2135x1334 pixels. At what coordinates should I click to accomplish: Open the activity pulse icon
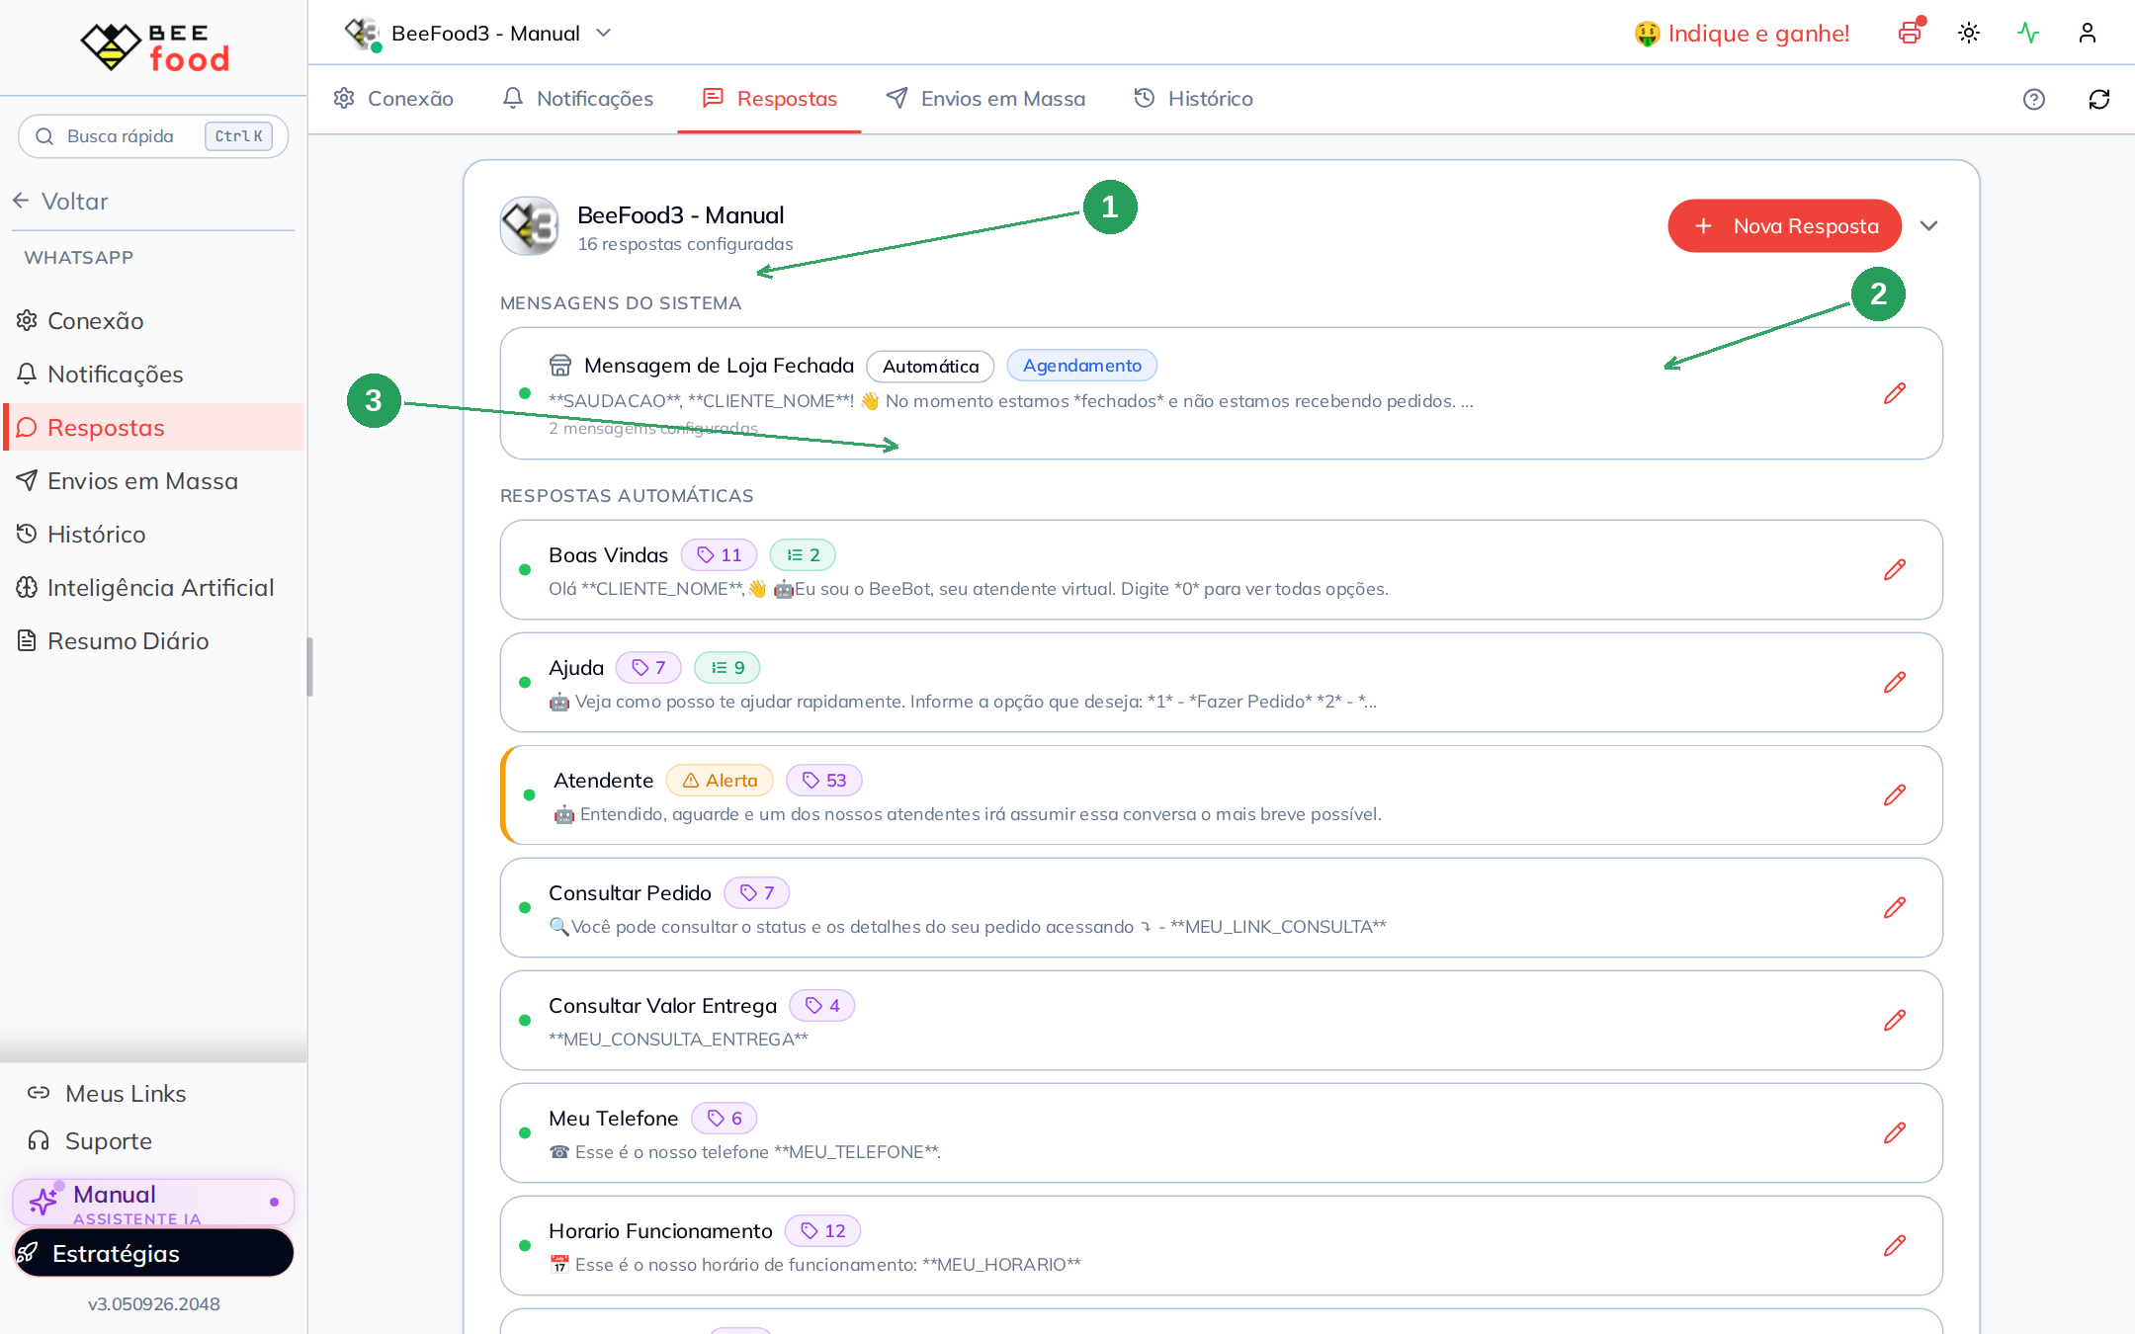point(2028,33)
